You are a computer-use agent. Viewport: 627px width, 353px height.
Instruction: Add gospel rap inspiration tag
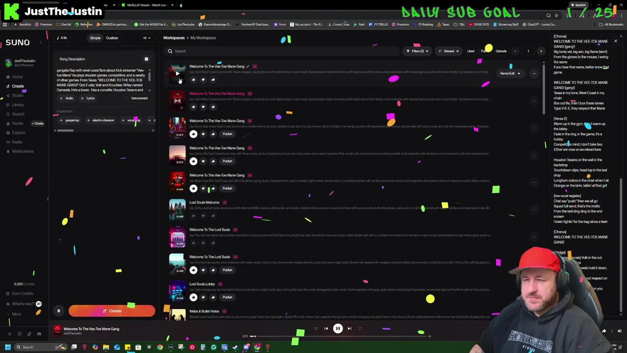click(x=70, y=120)
